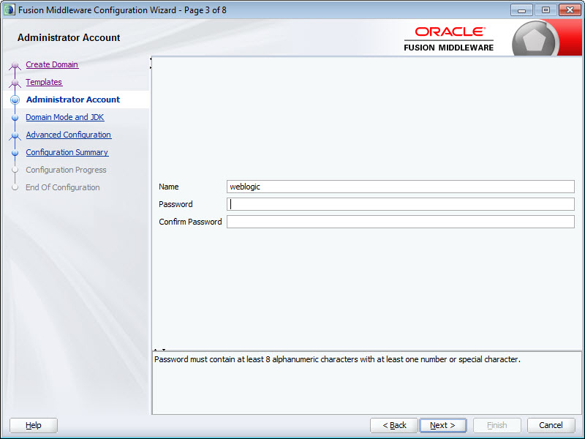Viewport: 585px width, 439px height.
Task: Click the End Of Configuration step bullet
Action: point(15,187)
